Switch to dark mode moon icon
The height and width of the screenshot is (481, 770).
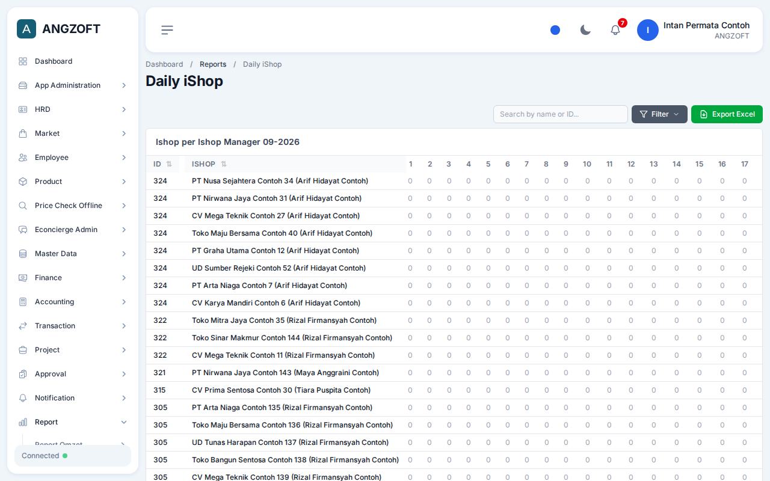tap(585, 30)
